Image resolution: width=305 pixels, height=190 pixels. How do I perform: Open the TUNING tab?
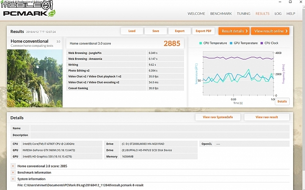(x=244, y=13)
